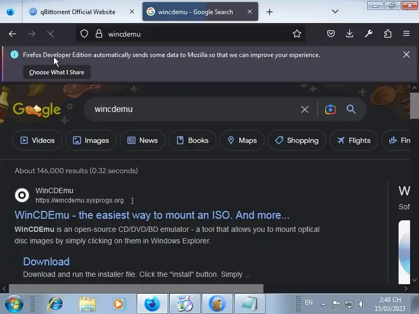
Task: Open developer tools wrench icon
Action: click(x=369, y=33)
